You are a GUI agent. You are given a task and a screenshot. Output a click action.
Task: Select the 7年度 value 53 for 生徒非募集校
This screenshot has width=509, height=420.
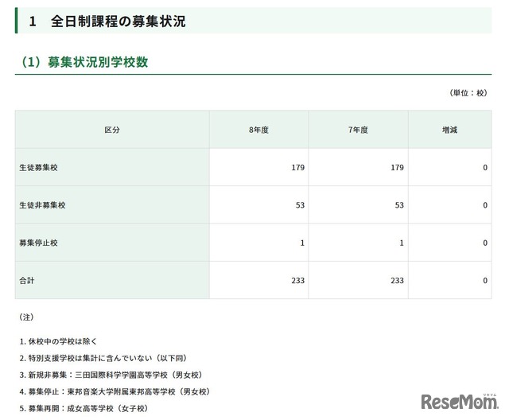[x=398, y=205]
